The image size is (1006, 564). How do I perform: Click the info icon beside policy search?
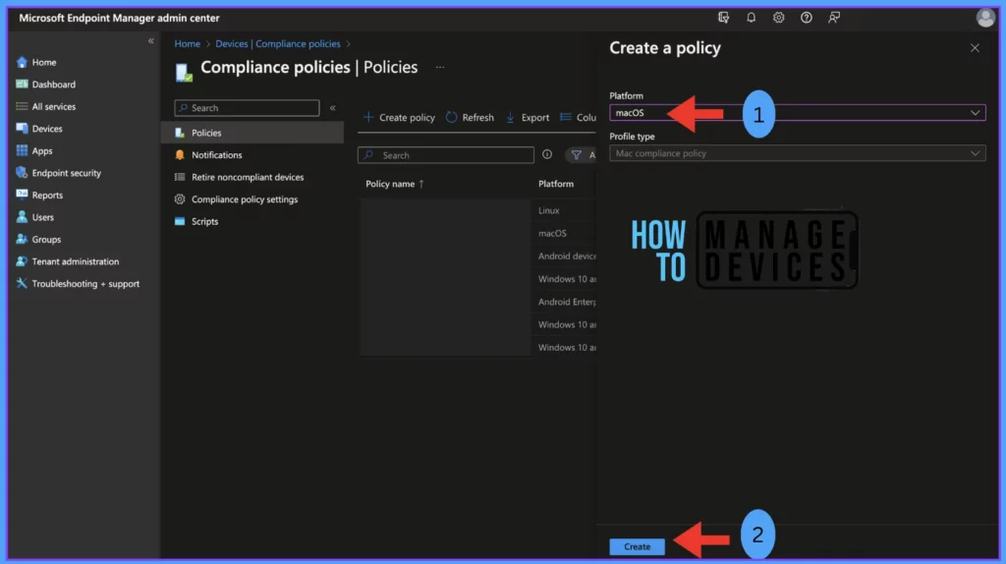[x=546, y=154]
